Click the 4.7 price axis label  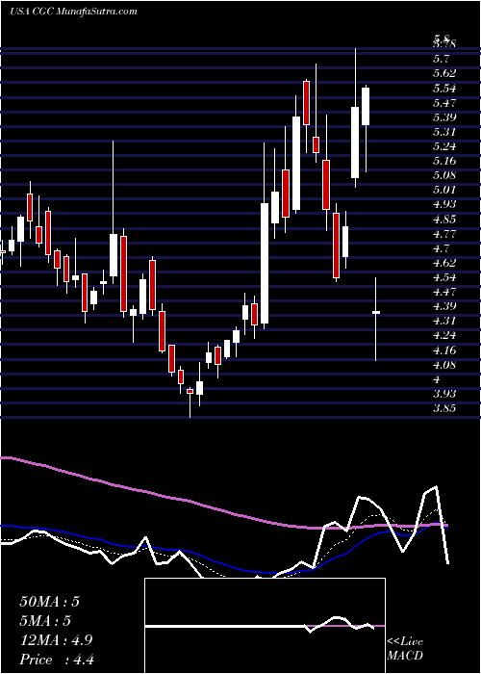coord(442,248)
